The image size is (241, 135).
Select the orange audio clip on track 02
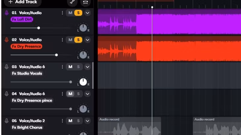click(169, 49)
